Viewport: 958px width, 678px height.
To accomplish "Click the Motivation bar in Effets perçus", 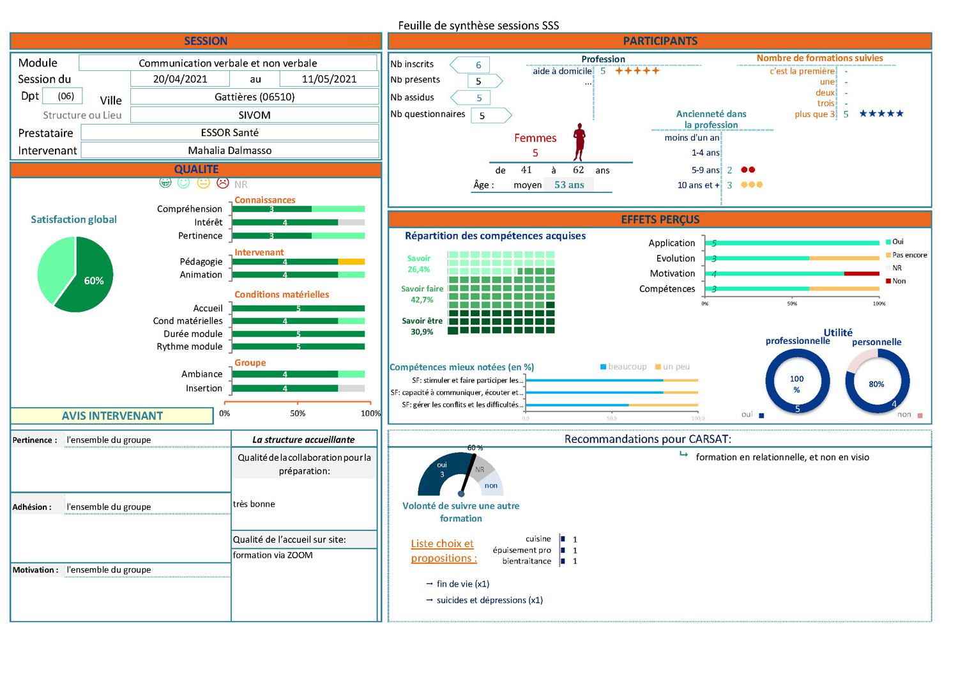I will point(792,274).
